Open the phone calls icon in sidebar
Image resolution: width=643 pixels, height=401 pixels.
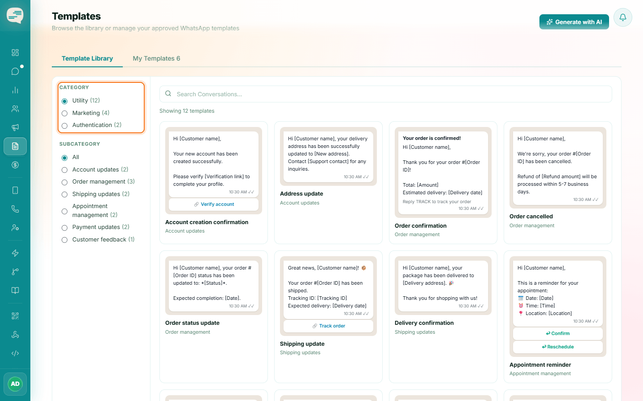click(x=15, y=209)
